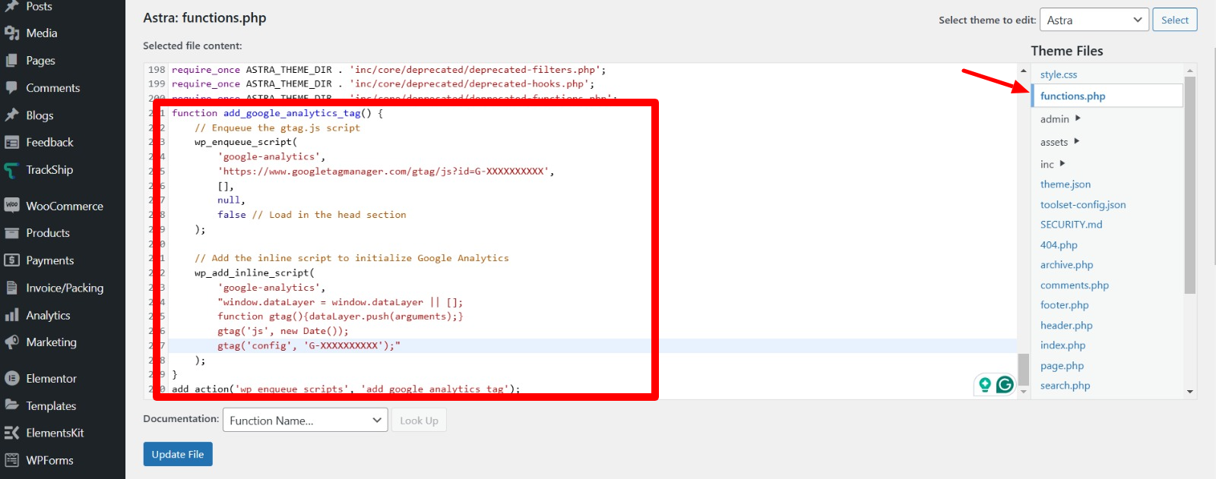The height and width of the screenshot is (479, 1216).
Task: Click the Theme Files heading
Action: point(1066,51)
